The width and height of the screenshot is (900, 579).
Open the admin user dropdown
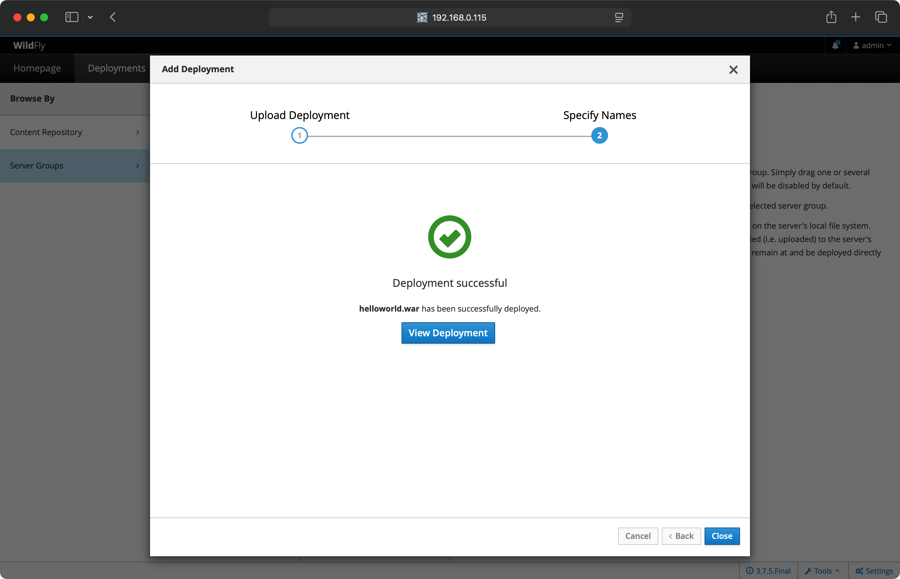pos(872,45)
